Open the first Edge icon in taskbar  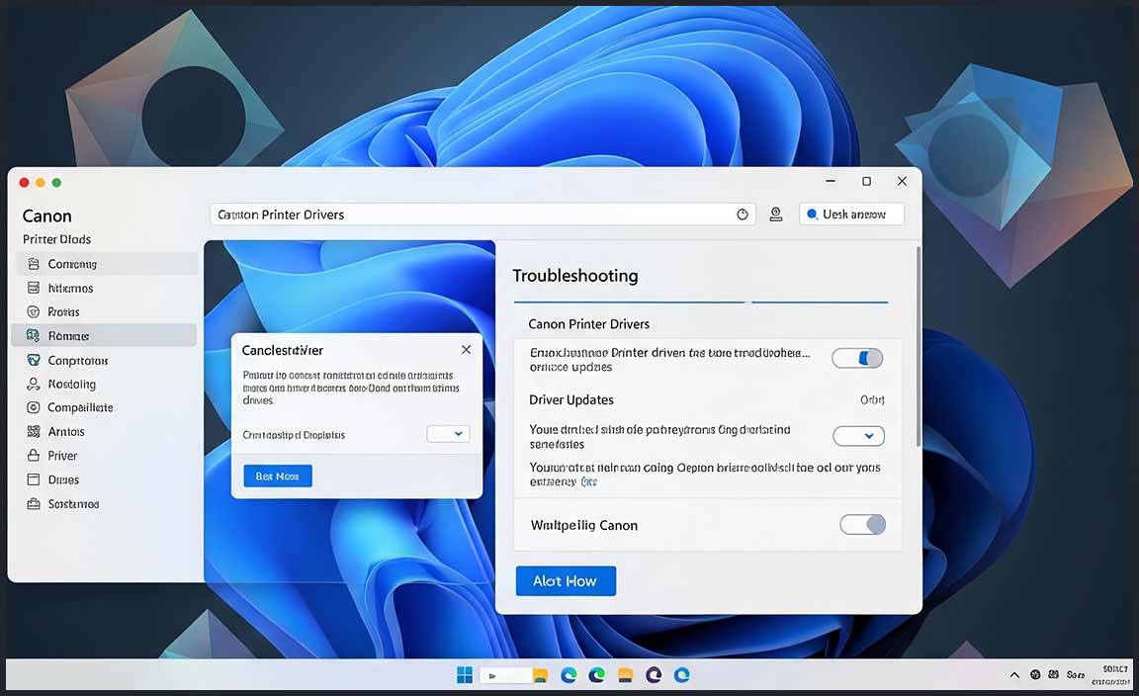pyautogui.click(x=569, y=675)
